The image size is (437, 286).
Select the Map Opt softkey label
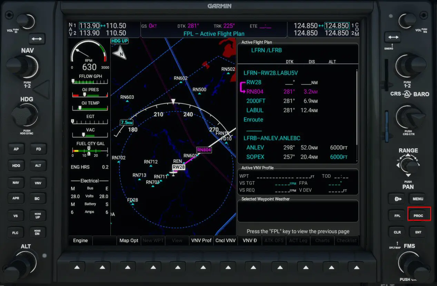click(x=129, y=240)
